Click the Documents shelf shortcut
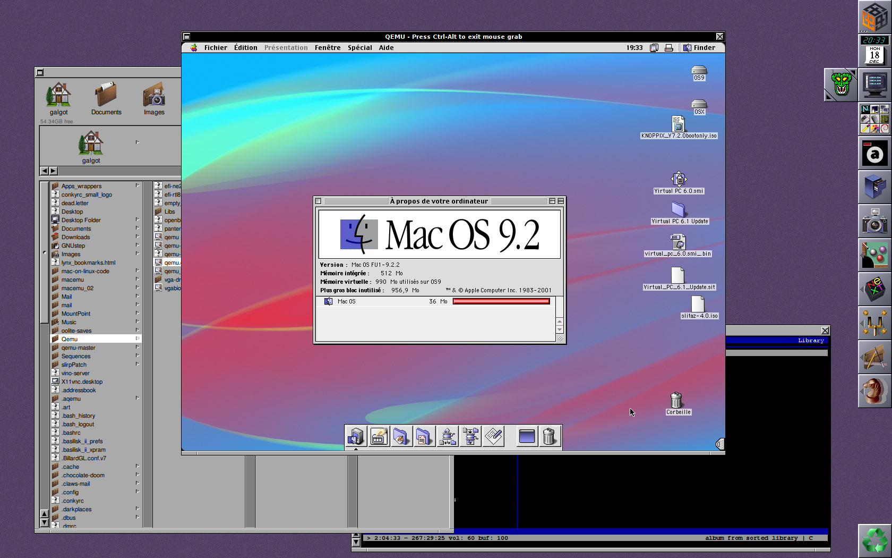This screenshot has width=892, height=558. point(106,98)
